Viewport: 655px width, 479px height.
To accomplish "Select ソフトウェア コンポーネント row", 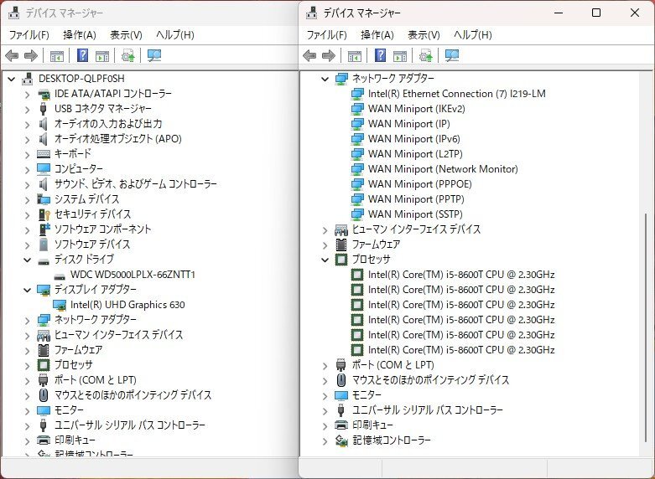I will coord(103,229).
